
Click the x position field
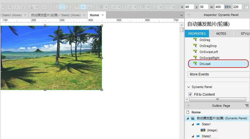(x=189, y=7)
